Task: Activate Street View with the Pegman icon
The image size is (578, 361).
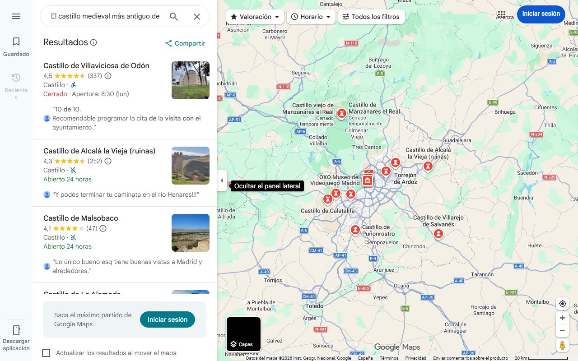Action: tap(562, 345)
